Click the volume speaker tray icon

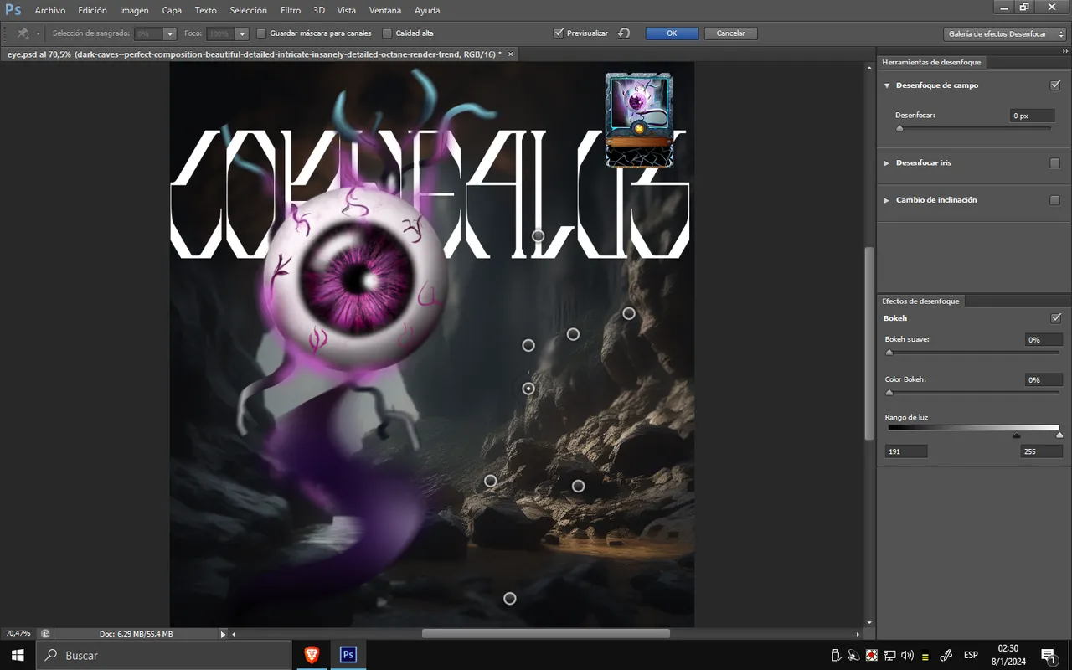pos(907,655)
